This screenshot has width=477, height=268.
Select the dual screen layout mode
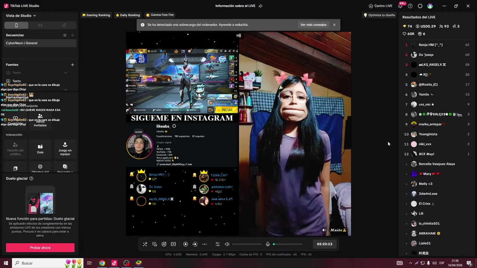[x=64, y=25]
